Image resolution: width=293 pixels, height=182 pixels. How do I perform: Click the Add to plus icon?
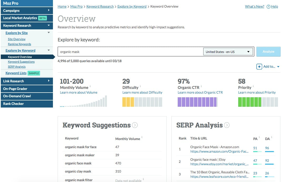click(x=259, y=67)
